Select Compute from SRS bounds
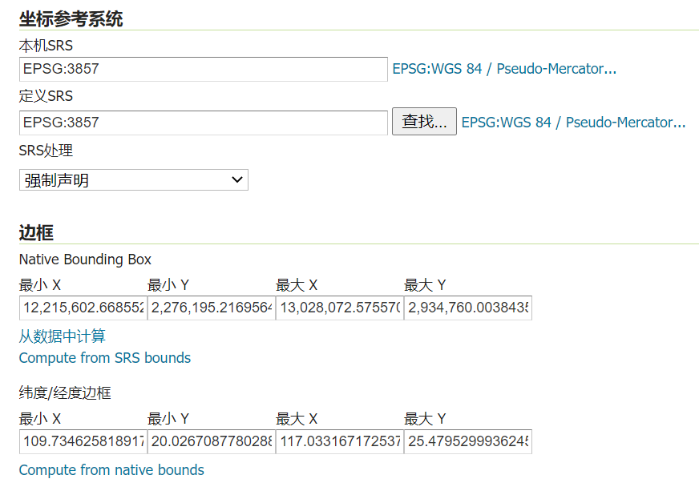The width and height of the screenshot is (699, 491). tap(104, 358)
